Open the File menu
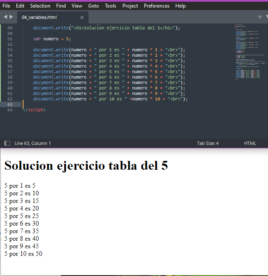 tap(6, 6)
